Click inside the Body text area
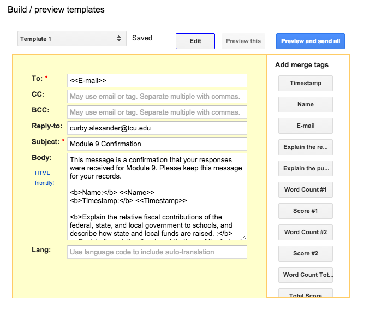Image resolution: width=370 pixels, height=309 pixels. [157, 197]
